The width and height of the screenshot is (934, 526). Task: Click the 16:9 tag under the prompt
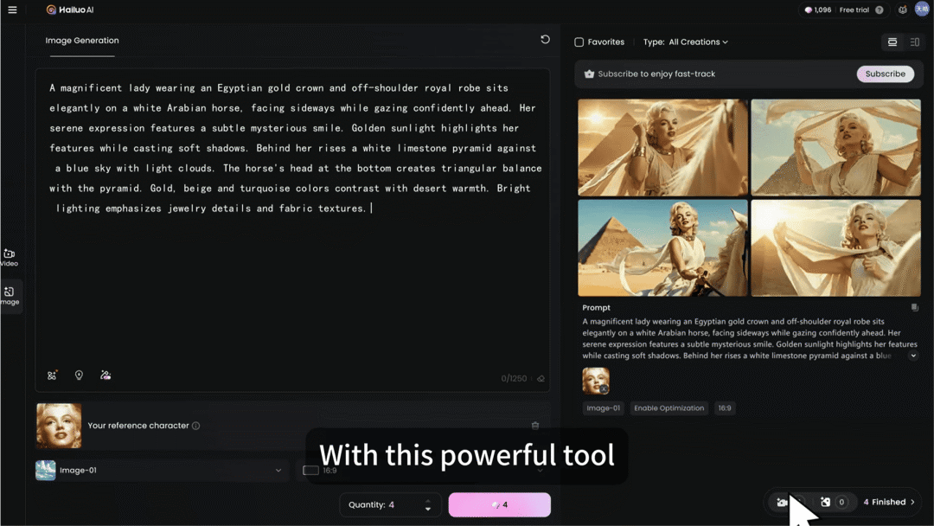pyautogui.click(x=725, y=408)
